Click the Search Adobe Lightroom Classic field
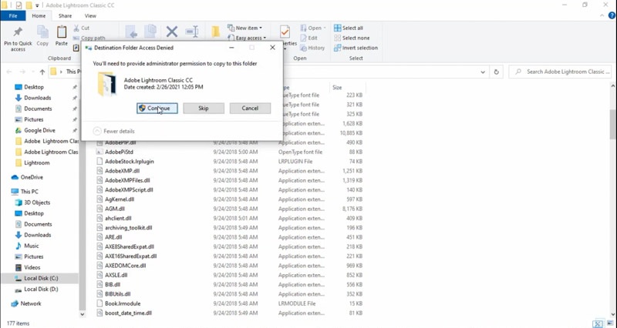The width and height of the screenshot is (617, 328). (x=561, y=72)
